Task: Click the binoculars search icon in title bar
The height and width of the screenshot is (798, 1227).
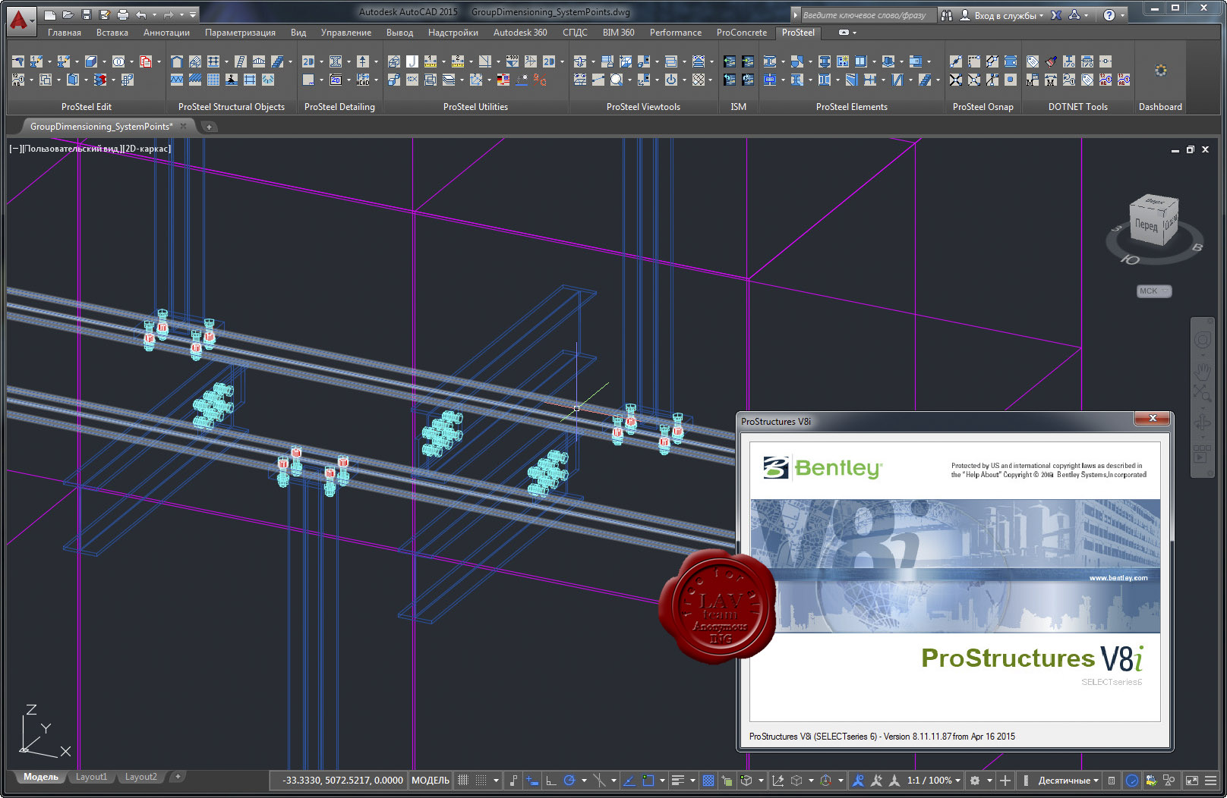Action: [x=947, y=15]
